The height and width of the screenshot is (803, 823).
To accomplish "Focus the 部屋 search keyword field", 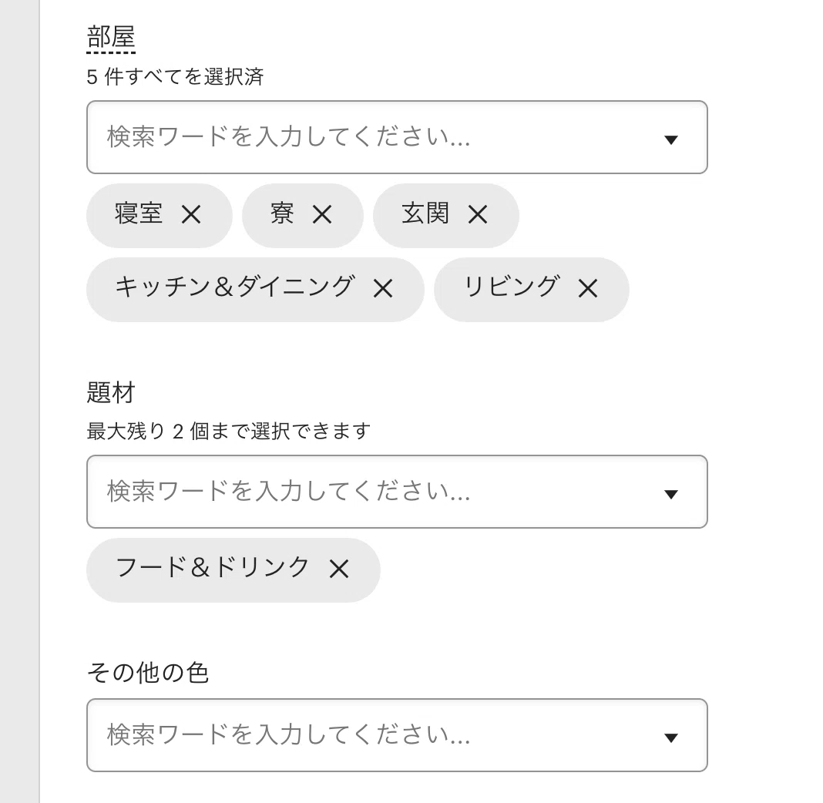I will tap(397, 137).
